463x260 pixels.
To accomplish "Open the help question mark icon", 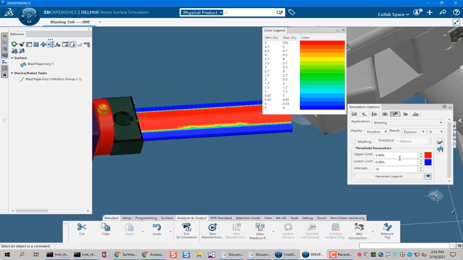I will point(456,13).
